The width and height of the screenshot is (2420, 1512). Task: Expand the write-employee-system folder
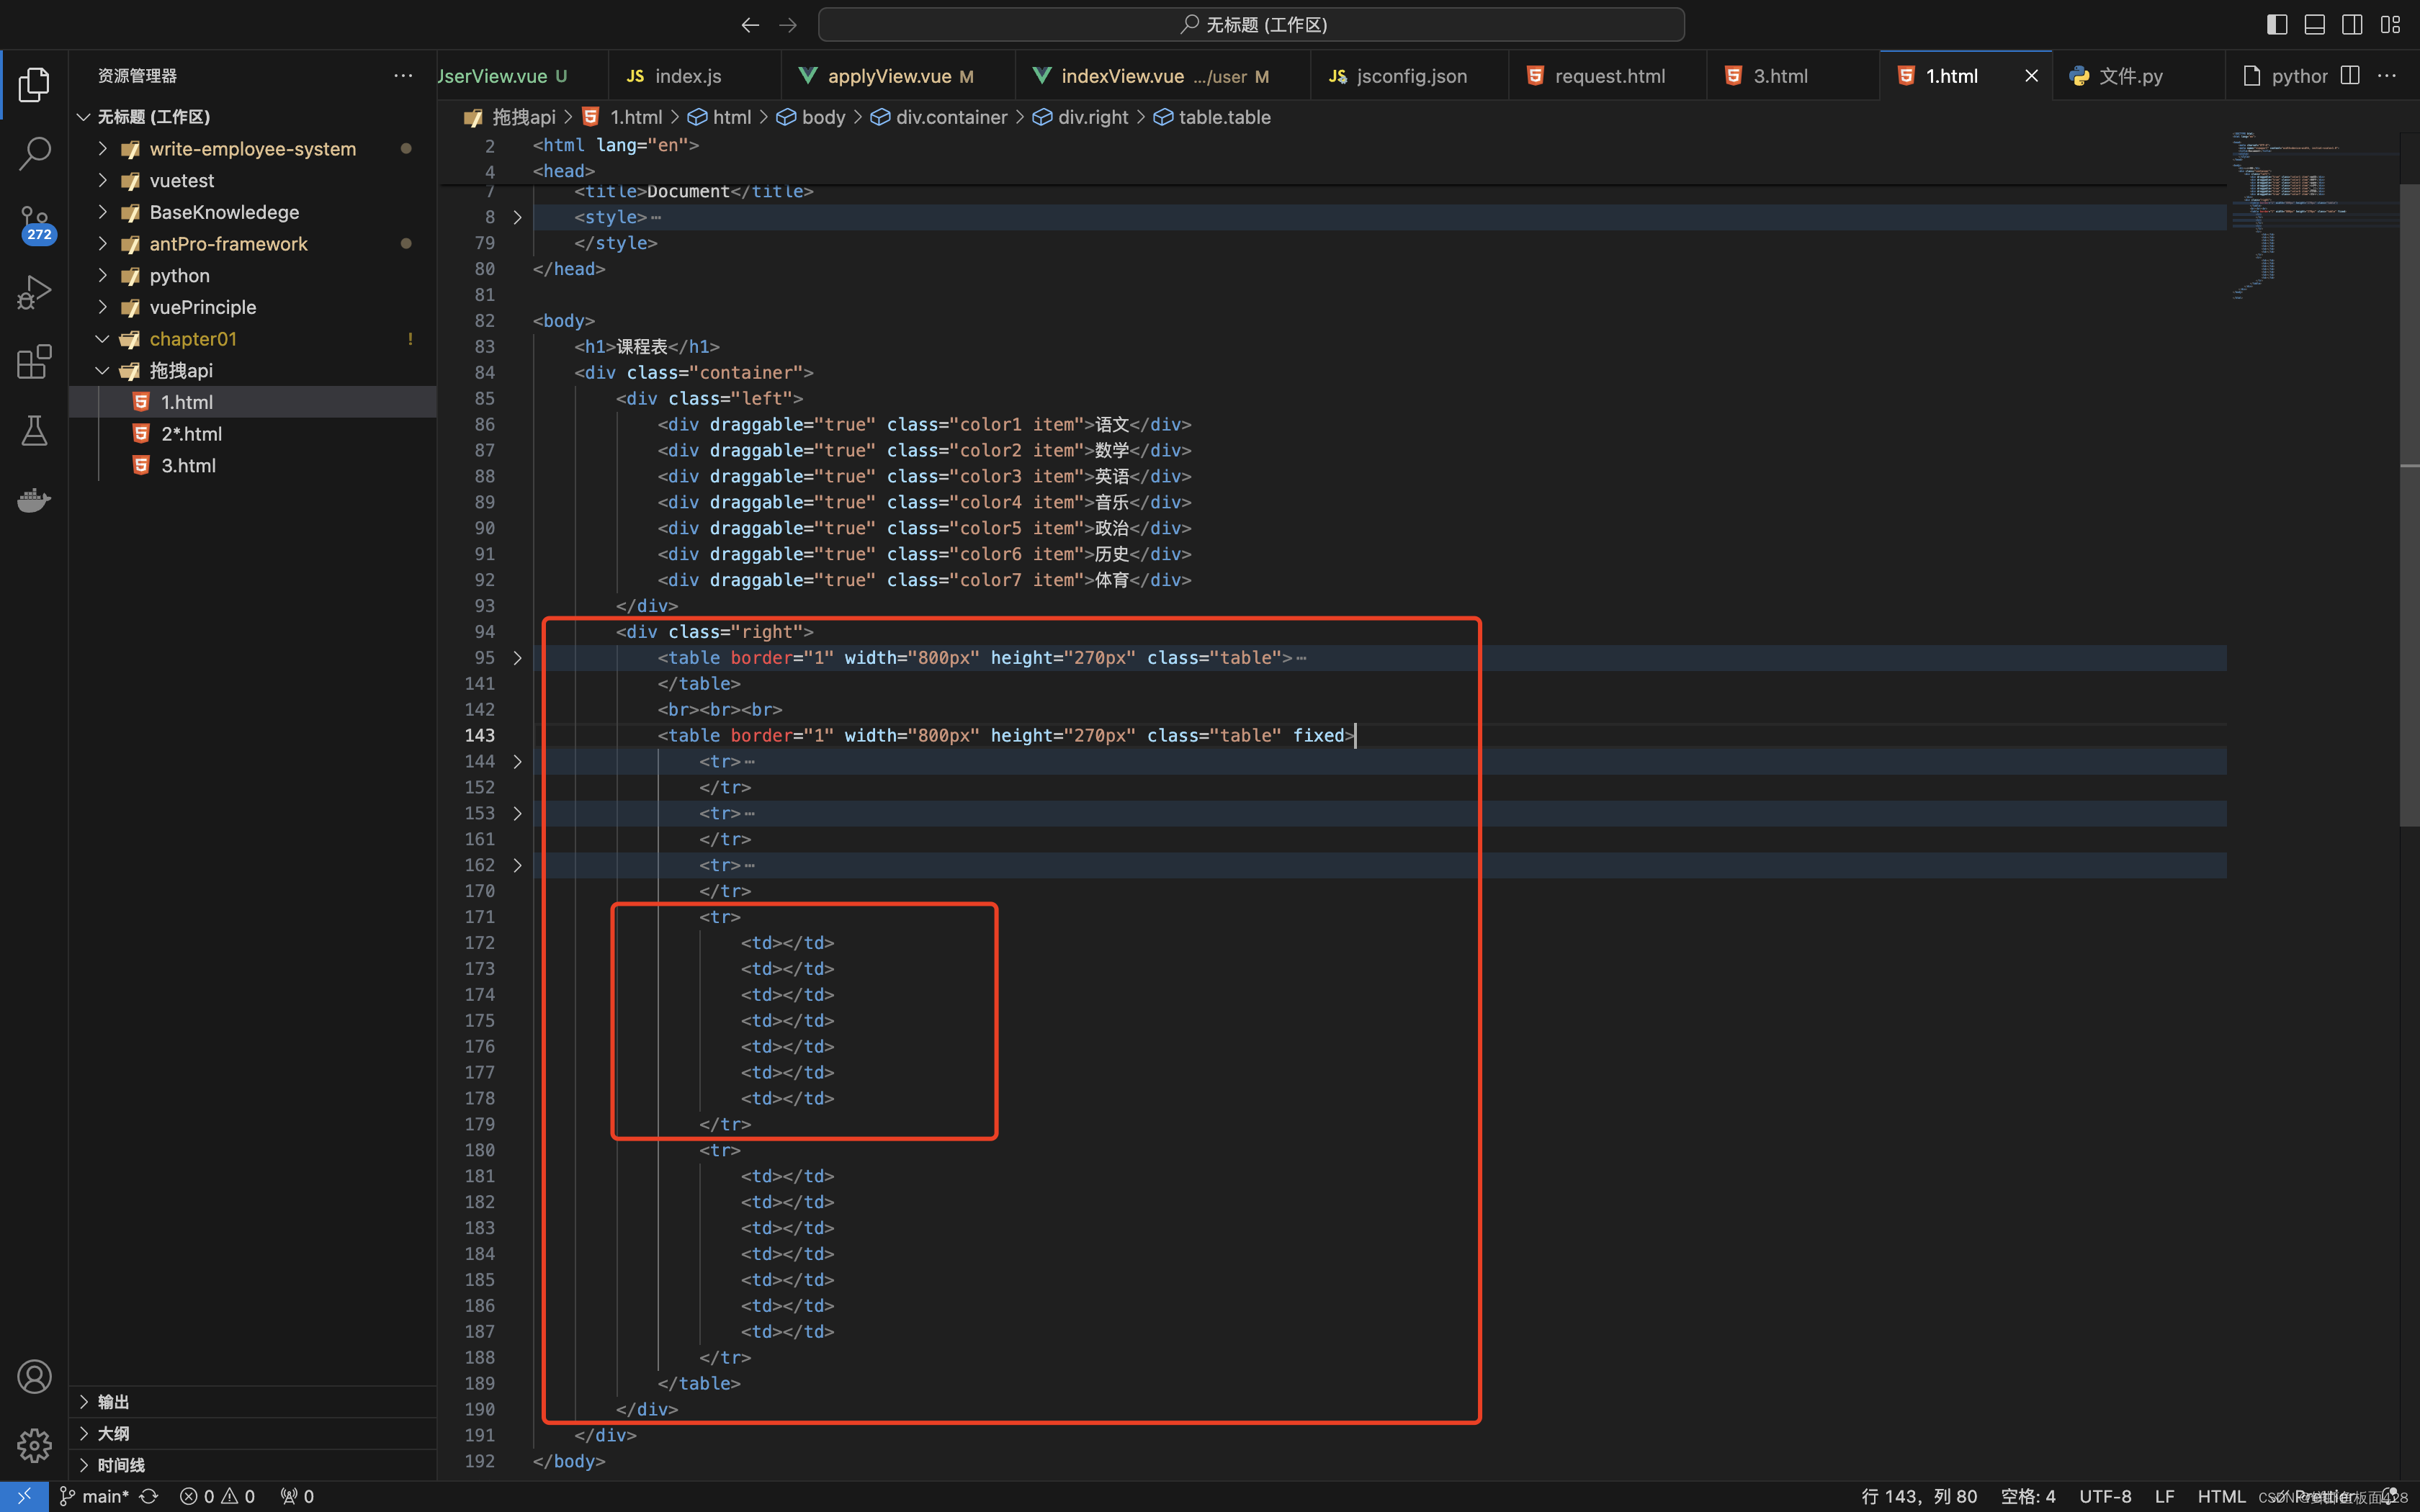(252, 149)
